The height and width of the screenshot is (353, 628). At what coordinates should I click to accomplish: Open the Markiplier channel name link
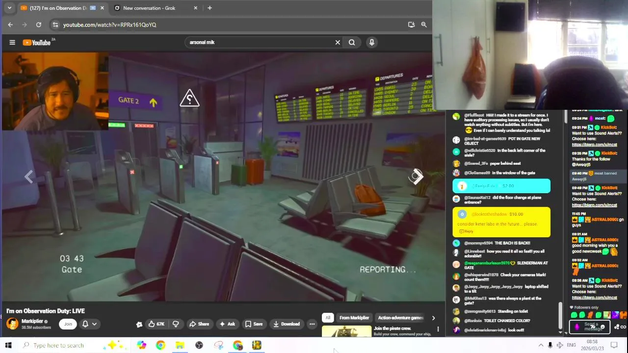[32, 321]
